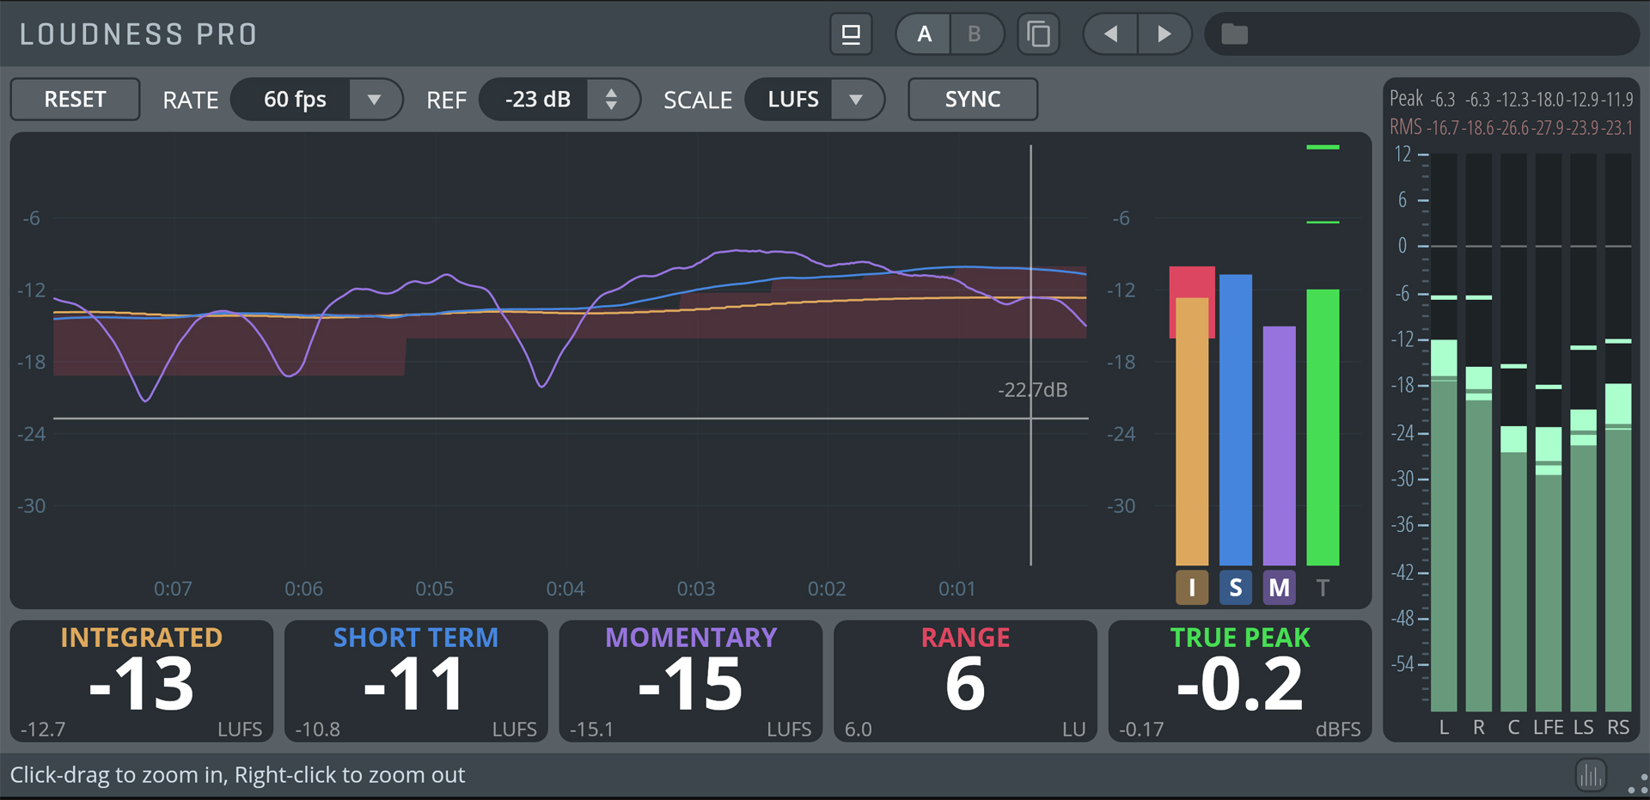Go to previous preset arrow

tap(1110, 34)
